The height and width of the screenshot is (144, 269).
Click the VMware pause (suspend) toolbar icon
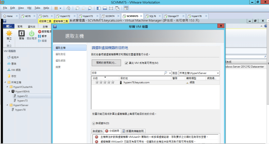point(56,8)
